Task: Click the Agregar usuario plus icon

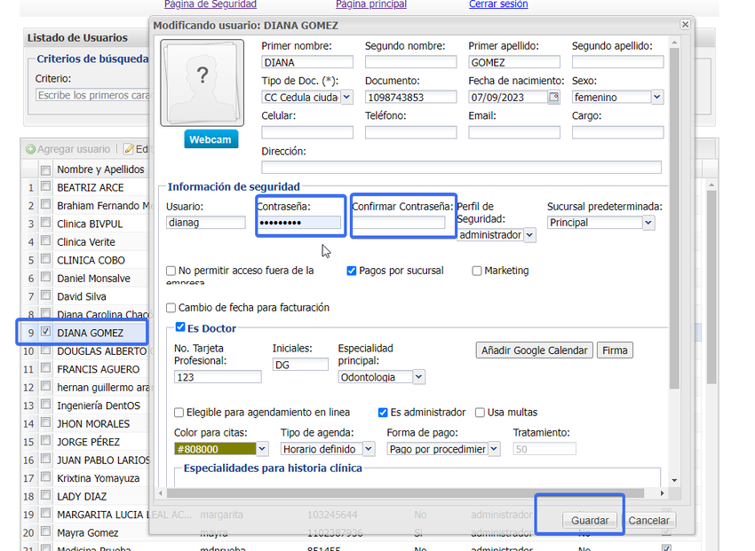Action: click(31, 150)
